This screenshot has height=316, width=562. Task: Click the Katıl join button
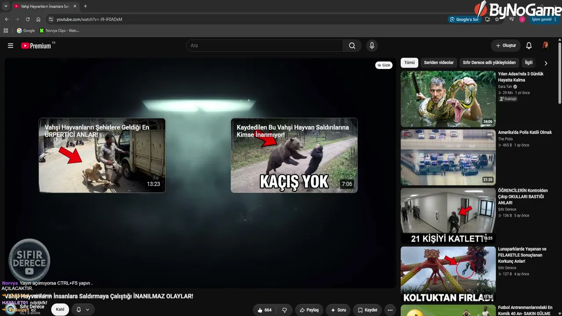coord(60,310)
